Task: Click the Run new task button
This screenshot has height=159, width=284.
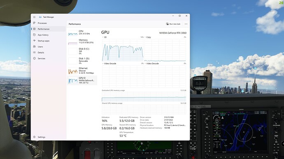Action: coord(173,24)
